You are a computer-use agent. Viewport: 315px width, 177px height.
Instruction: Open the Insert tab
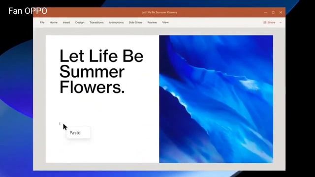[66, 23]
